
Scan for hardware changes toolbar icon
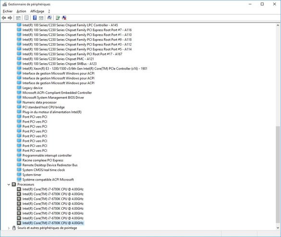pyautogui.click(x=49, y=18)
